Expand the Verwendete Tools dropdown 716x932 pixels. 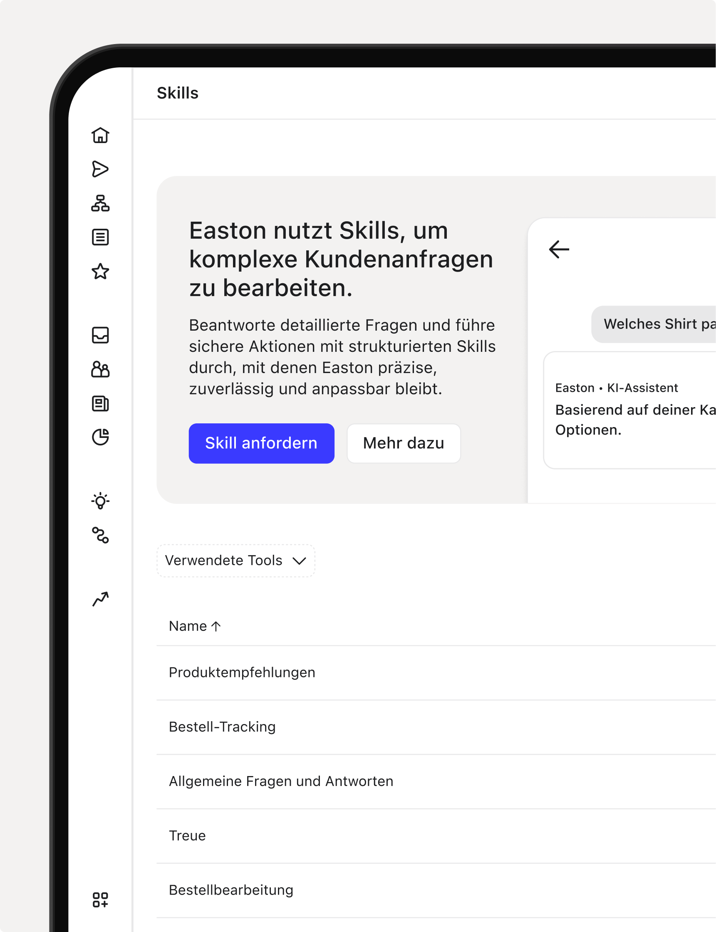235,561
